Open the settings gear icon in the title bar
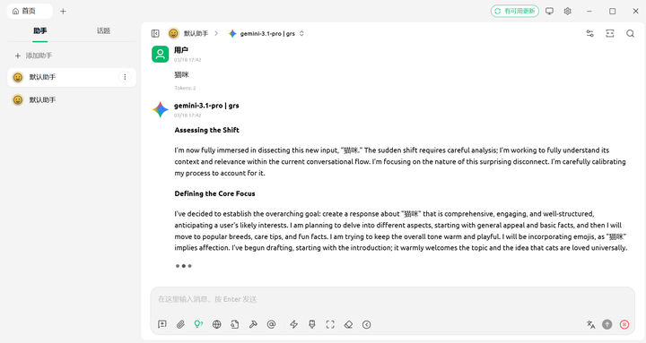 (x=567, y=11)
